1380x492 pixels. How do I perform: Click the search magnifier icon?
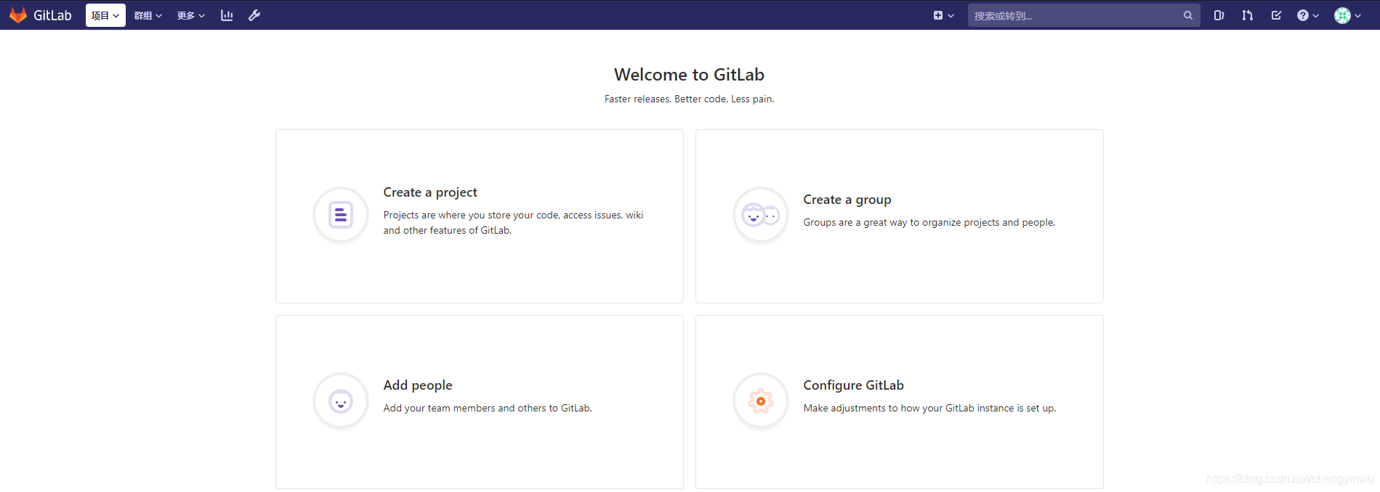point(1187,15)
